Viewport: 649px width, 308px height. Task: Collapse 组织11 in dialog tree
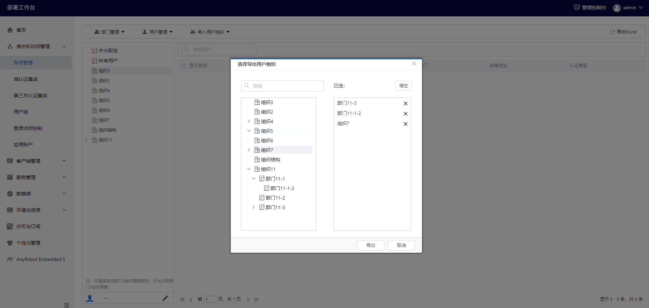pyautogui.click(x=249, y=169)
